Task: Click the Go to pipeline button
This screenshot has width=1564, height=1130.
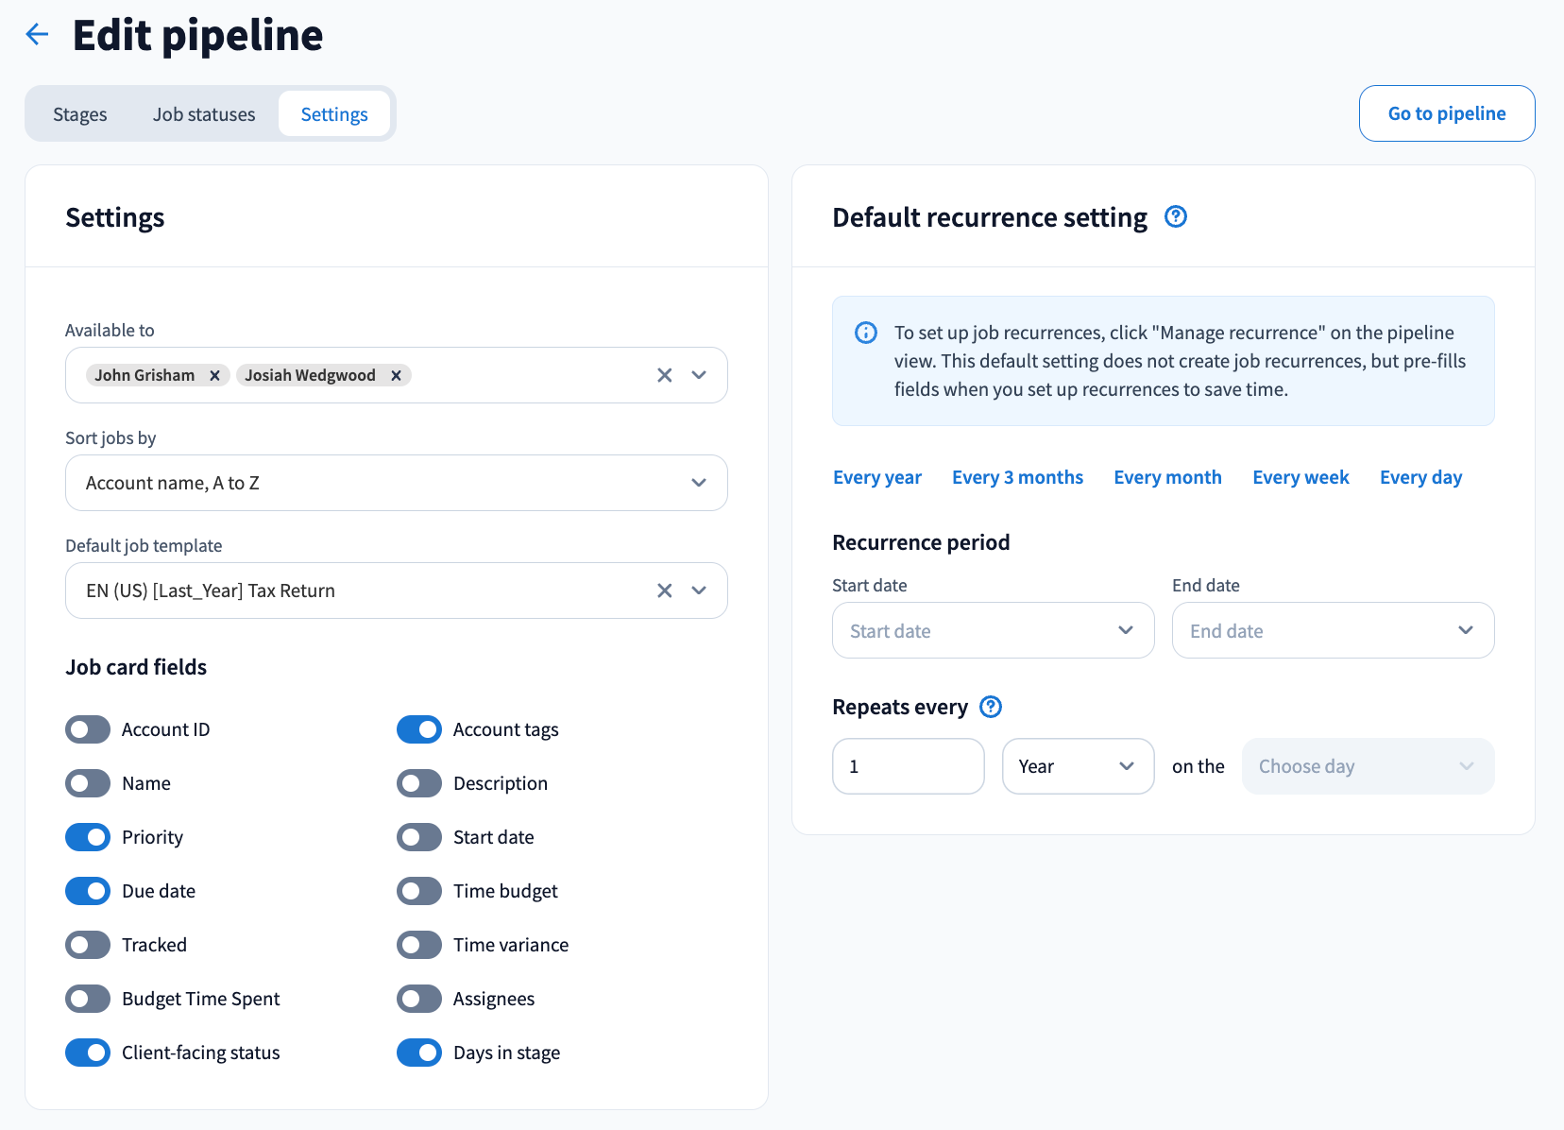Action: pyautogui.click(x=1446, y=113)
